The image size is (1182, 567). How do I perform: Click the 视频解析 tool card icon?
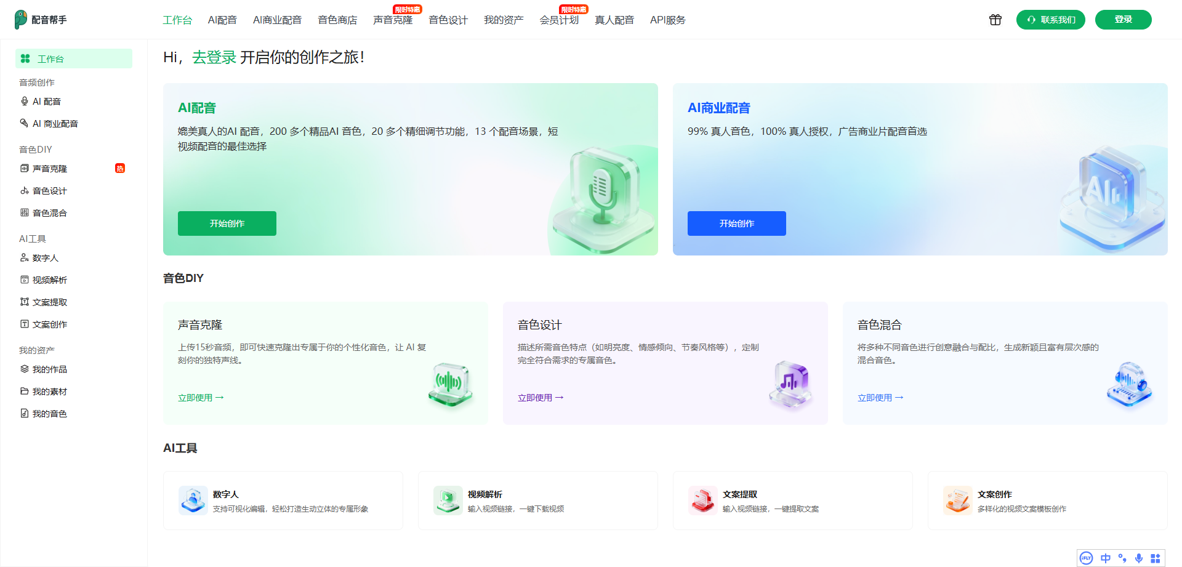click(x=448, y=500)
